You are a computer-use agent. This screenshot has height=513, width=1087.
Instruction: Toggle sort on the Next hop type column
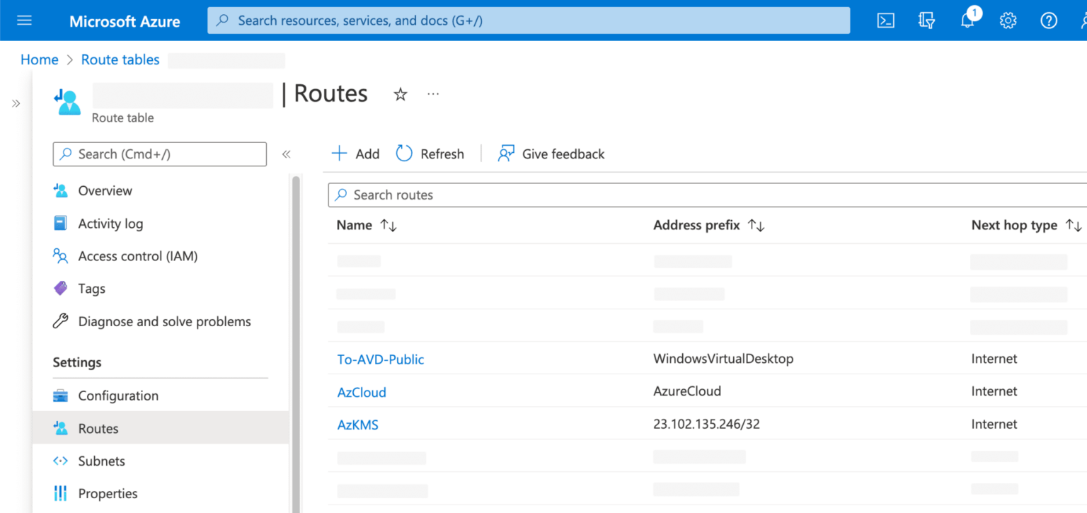[x=1075, y=225]
